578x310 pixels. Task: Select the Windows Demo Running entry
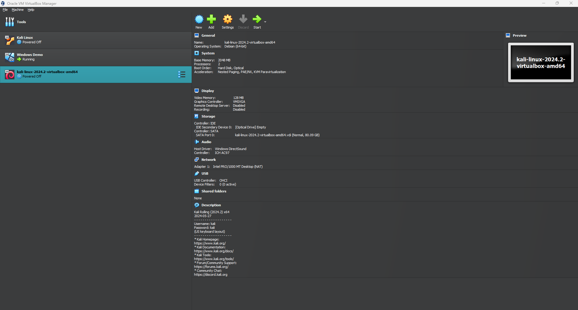coord(96,57)
